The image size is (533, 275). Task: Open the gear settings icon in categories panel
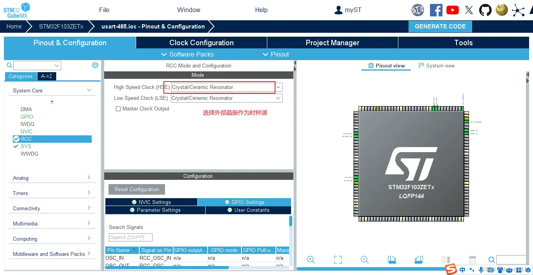click(x=95, y=65)
